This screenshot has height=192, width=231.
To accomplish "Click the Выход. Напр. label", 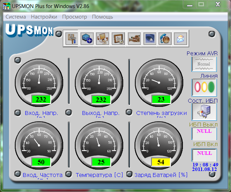I will [101, 113].
